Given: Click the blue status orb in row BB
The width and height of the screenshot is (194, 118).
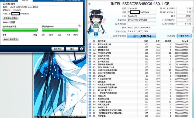Looking at the screenshot, I should click(90, 73).
